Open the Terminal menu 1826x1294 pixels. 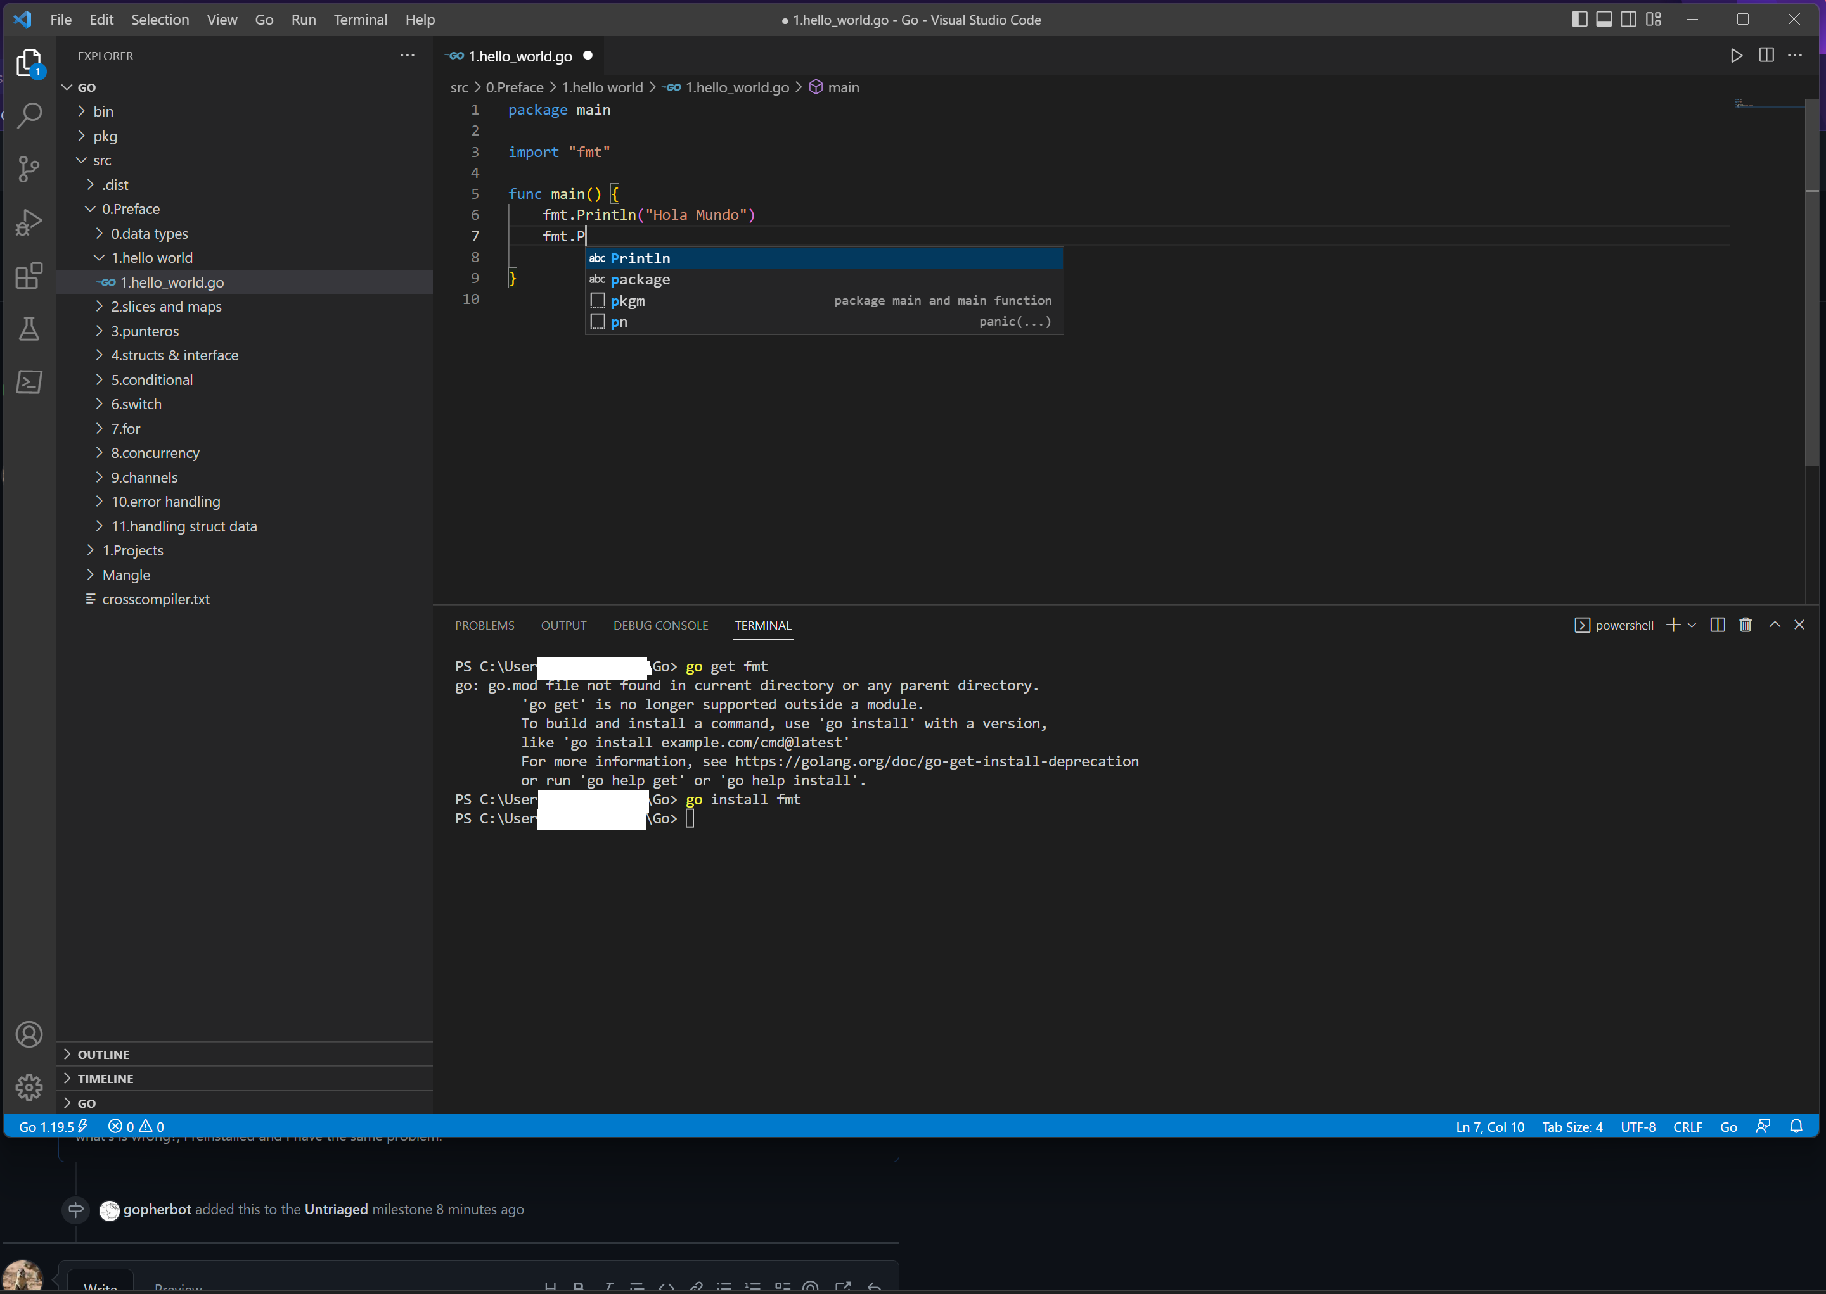click(x=361, y=19)
